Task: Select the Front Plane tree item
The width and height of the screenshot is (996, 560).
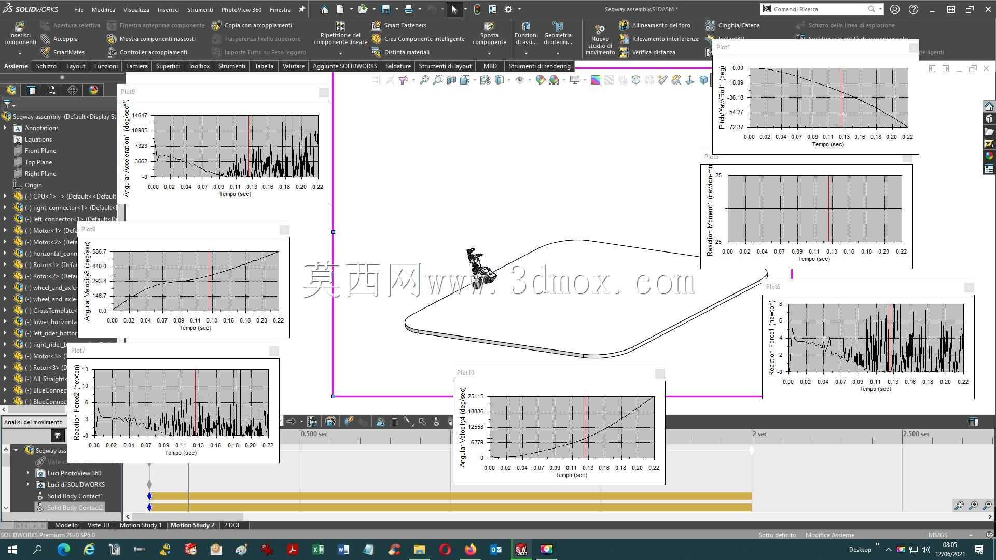Action: coord(40,151)
